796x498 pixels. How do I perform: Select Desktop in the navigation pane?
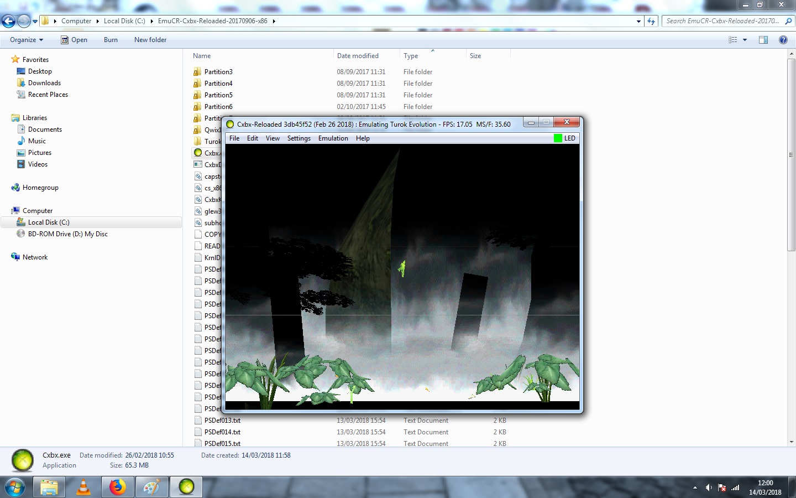[x=40, y=71]
